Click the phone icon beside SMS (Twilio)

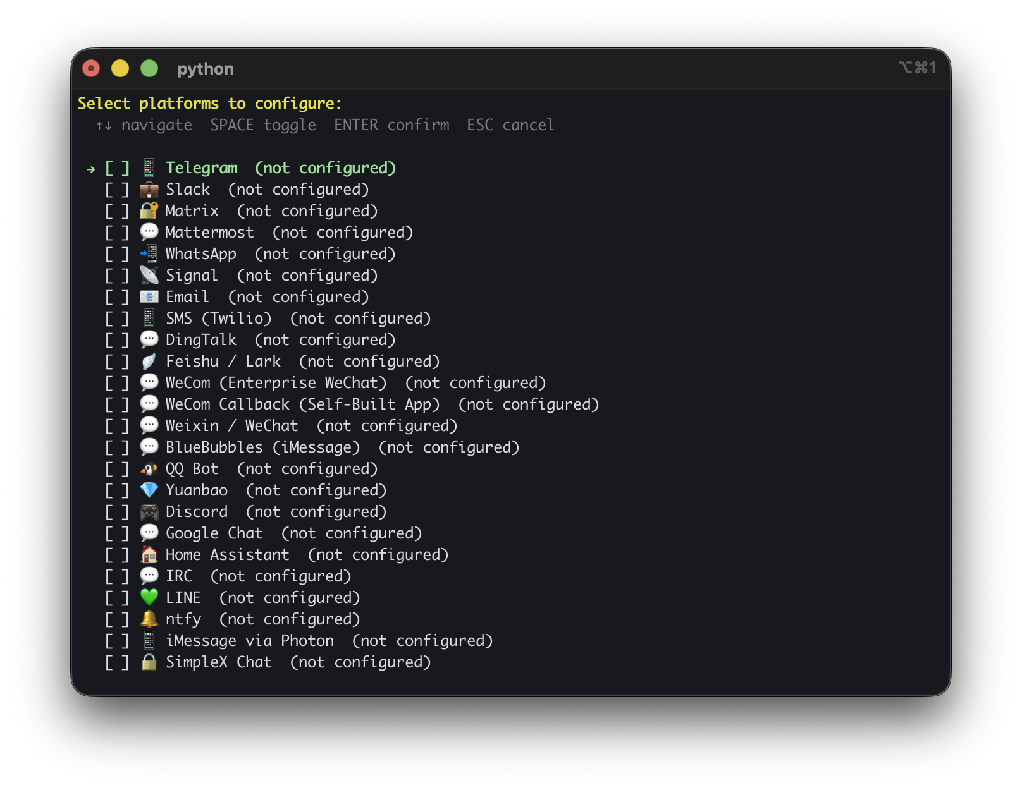point(149,319)
